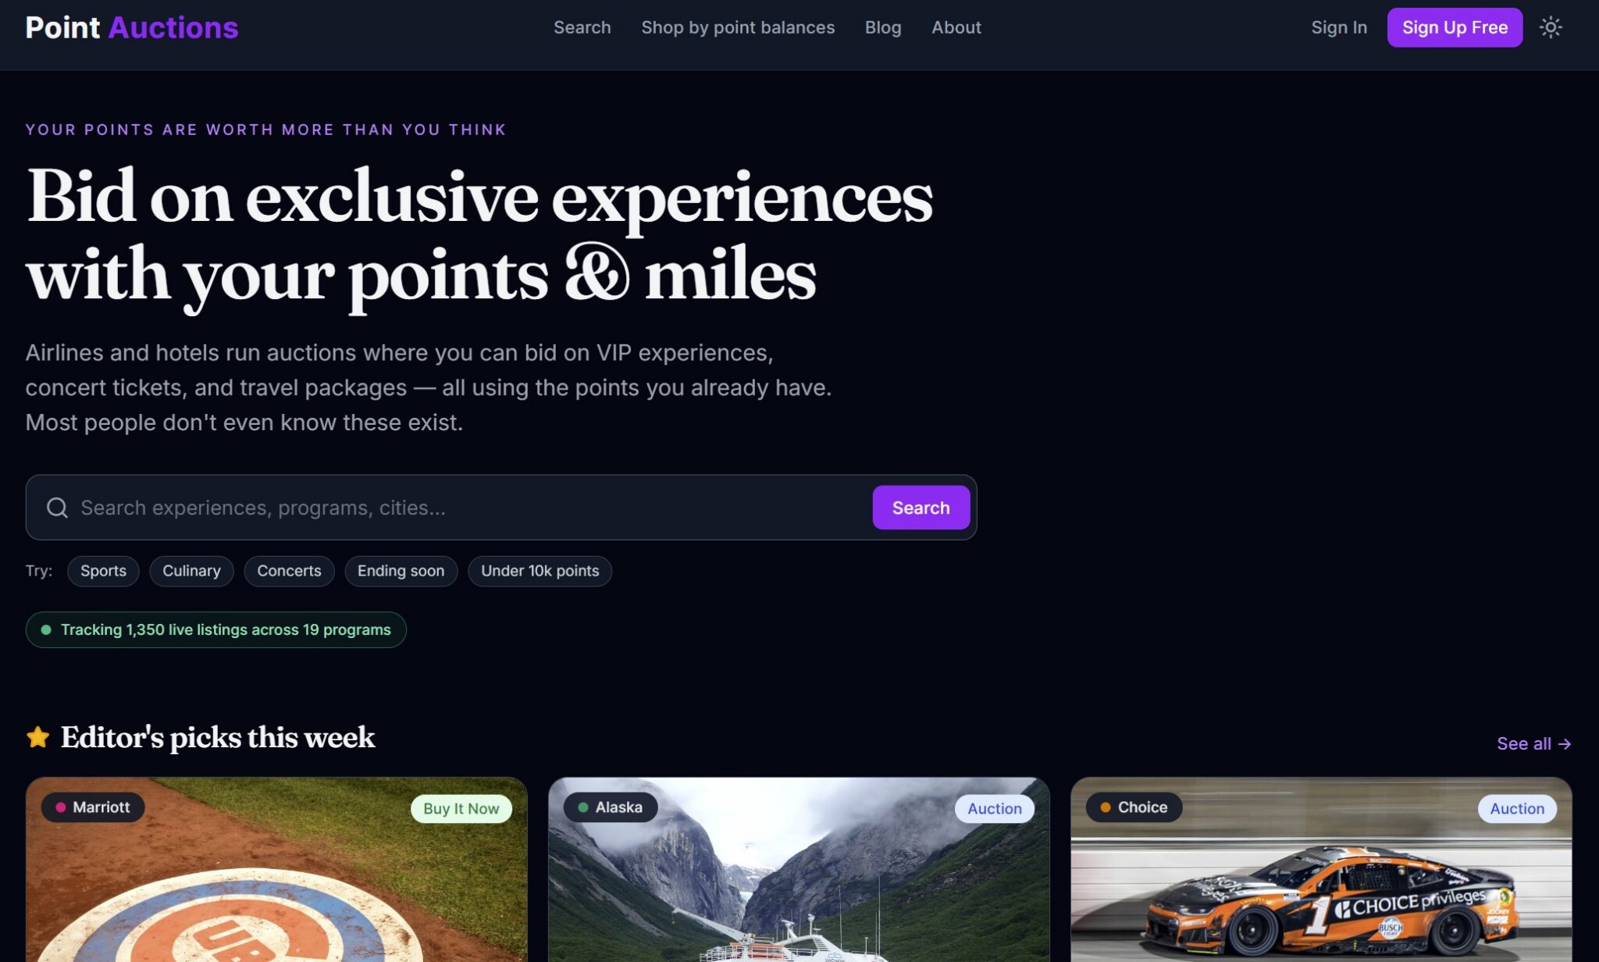This screenshot has width=1599, height=962.
Task: Select the Ending soon filter chip
Action: click(401, 571)
